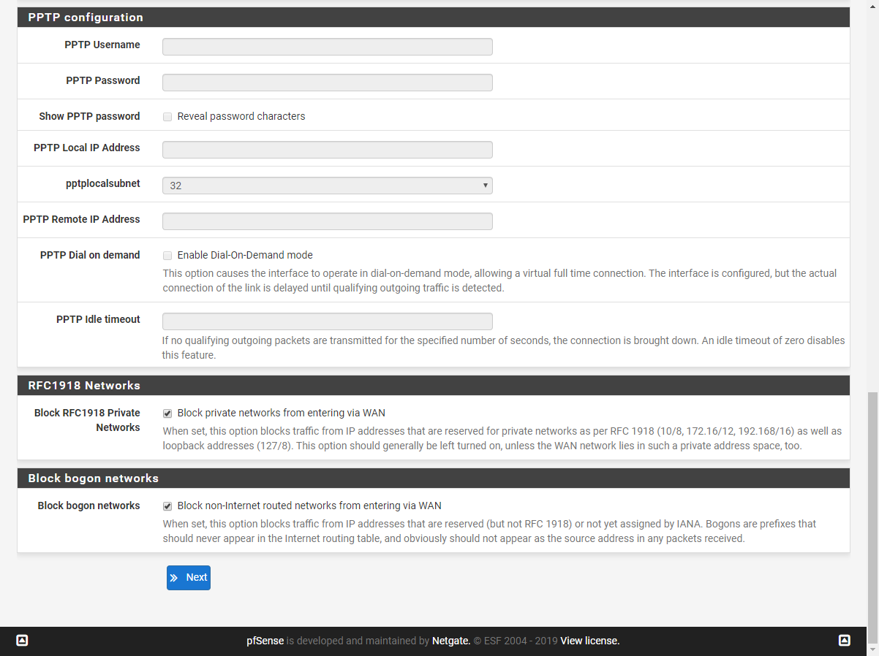Enable Reveal password characters checkbox
This screenshot has height=656, width=879.
click(167, 116)
